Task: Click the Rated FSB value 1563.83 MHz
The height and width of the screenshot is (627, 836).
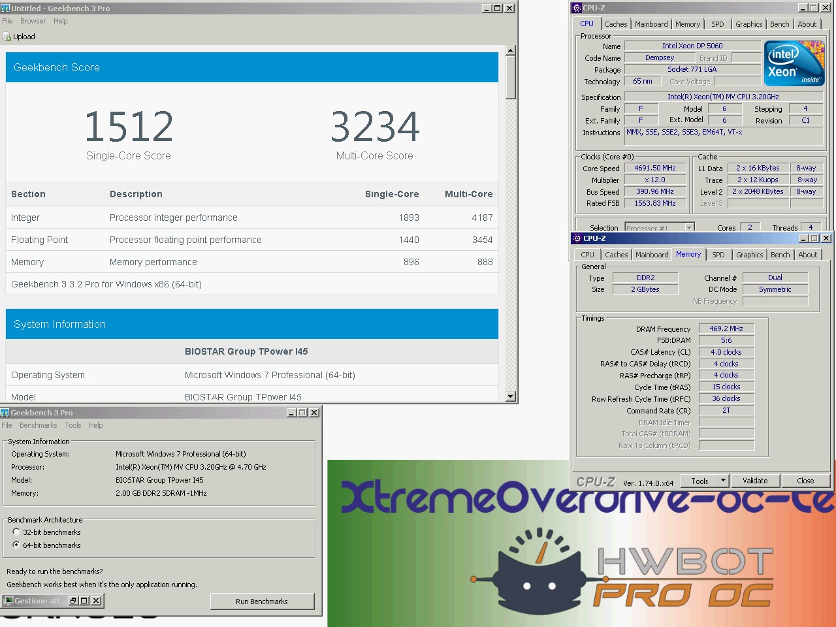Action: coord(655,203)
